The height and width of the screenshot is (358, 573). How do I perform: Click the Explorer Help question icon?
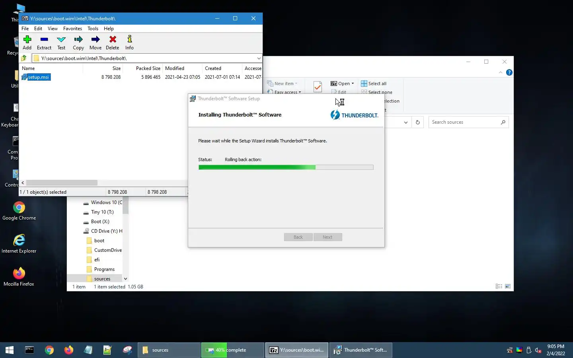pyautogui.click(x=509, y=72)
